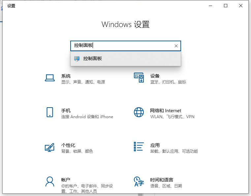Click the Devices keyboard and speaker icon

click(x=139, y=78)
